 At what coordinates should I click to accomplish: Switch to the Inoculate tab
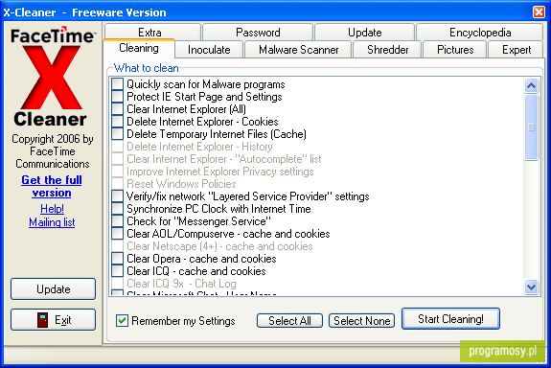[x=209, y=50]
